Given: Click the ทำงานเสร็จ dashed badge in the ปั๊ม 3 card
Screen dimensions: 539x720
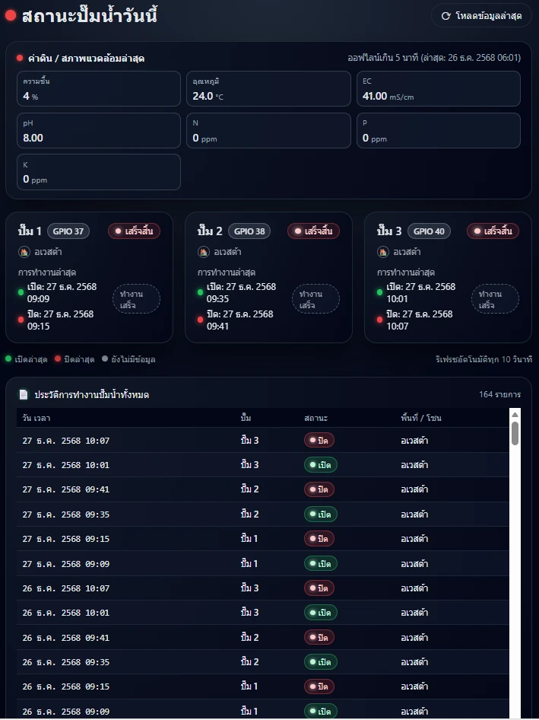Looking at the screenshot, I should pos(495,299).
